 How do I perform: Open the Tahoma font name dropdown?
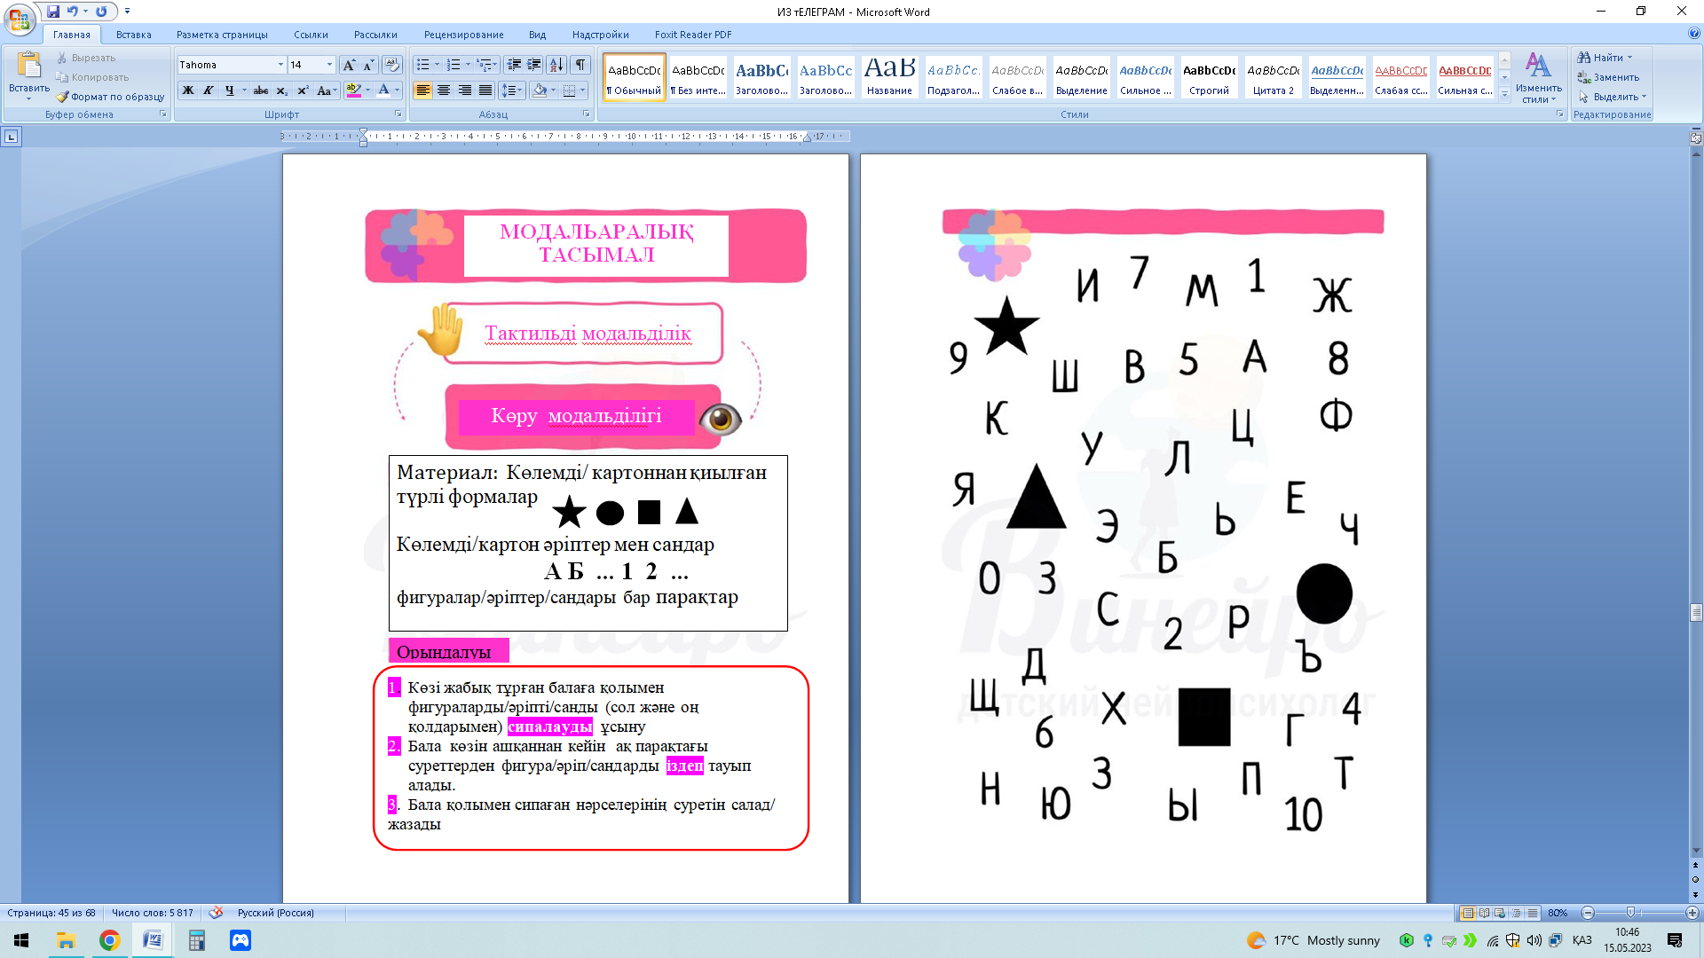point(280,65)
